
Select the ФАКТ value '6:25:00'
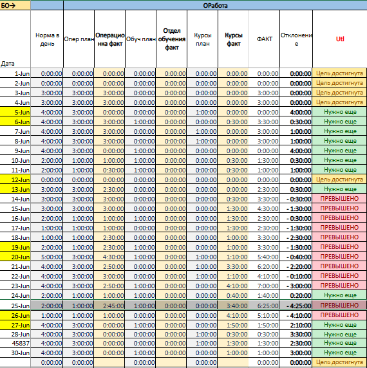point(265,306)
